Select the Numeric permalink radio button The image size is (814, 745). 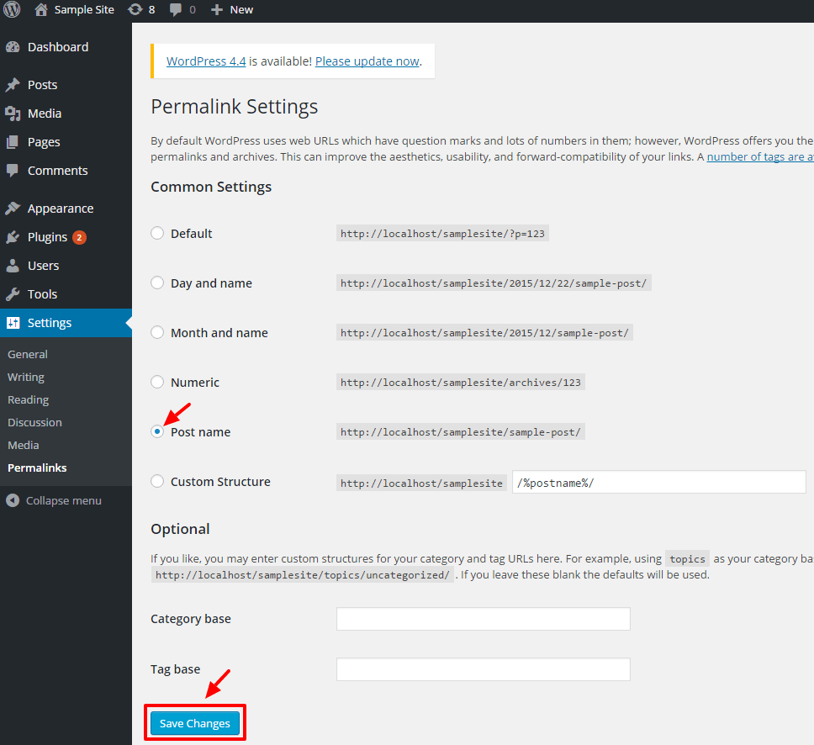click(x=157, y=382)
